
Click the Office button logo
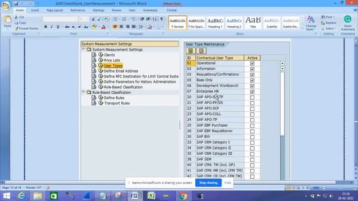coord(6,6)
